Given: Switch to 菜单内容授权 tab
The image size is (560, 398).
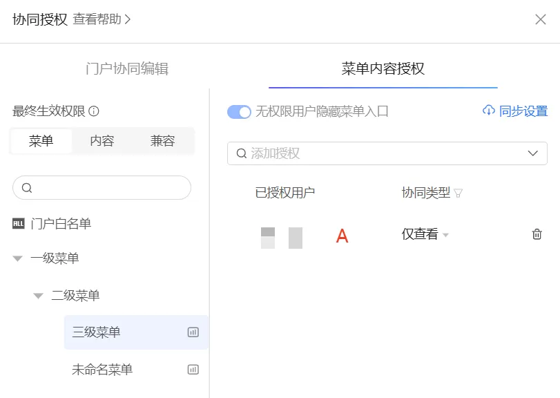Looking at the screenshot, I should coord(383,68).
